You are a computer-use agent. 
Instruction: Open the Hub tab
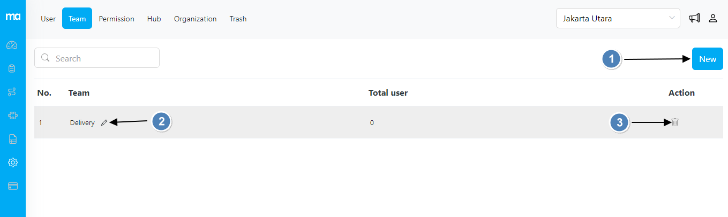pos(154,19)
